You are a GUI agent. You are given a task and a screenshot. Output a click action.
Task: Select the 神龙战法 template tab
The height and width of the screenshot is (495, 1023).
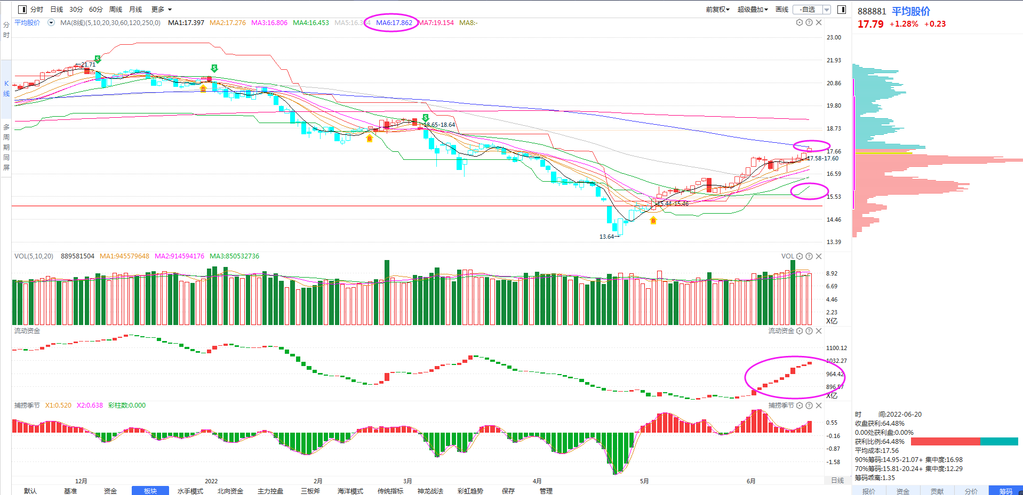[x=430, y=491]
